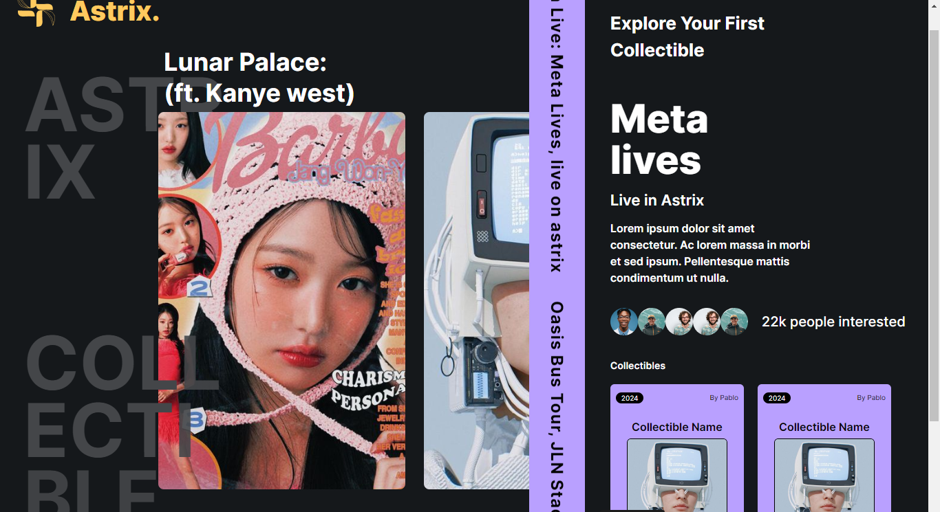
Task: Click the first card's Collectible Name title
Action: [x=677, y=427]
